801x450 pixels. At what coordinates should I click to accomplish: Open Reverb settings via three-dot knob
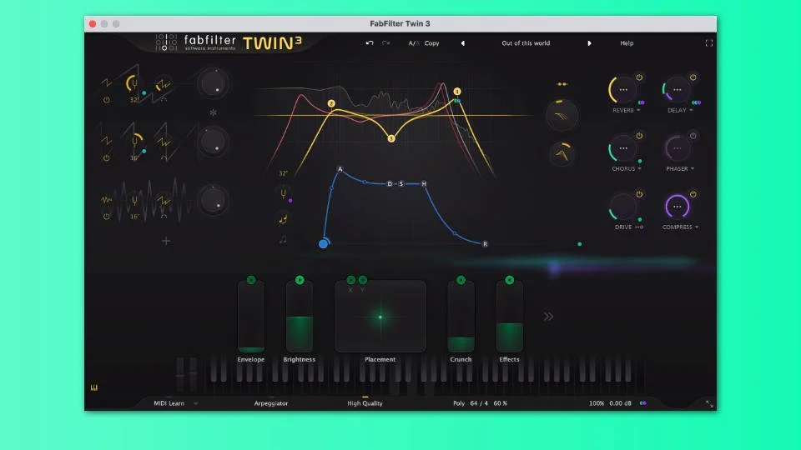pyautogui.click(x=623, y=90)
